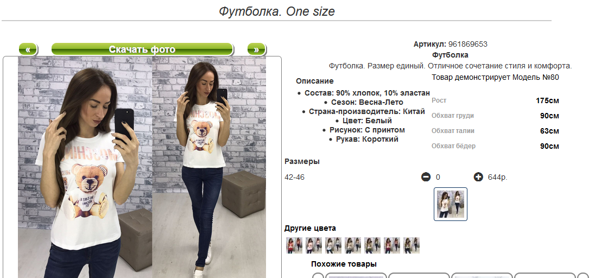Download the photo via Скачать фото
Screen dimensions: 595x278
[x=142, y=49]
